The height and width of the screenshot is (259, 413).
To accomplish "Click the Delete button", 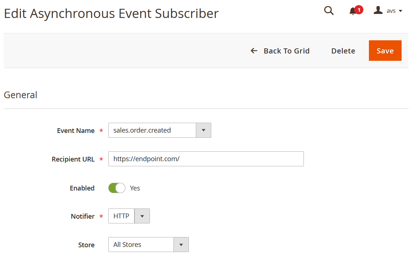I will point(343,51).
